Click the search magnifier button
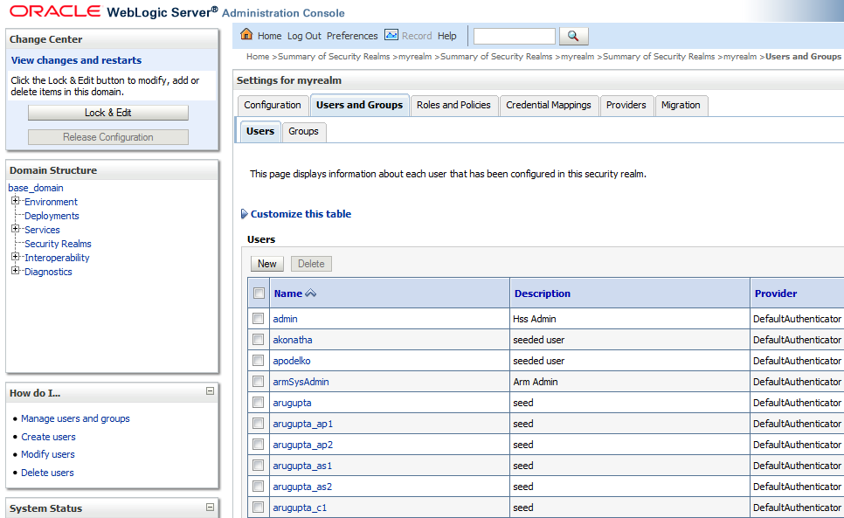 pos(573,36)
